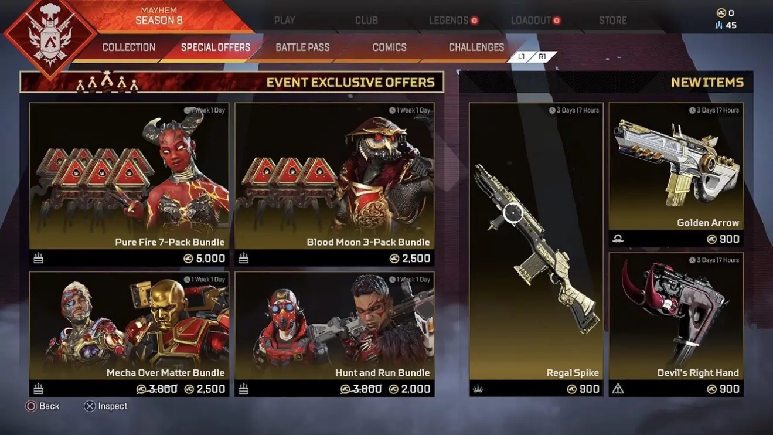Image resolution: width=773 pixels, height=435 pixels.
Task: Click bundle icon under Hunt and Run Bundle
Action: pyautogui.click(x=244, y=389)
